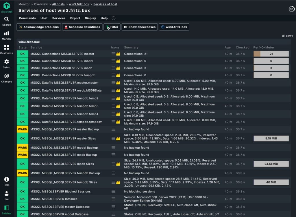296x217 pixels.
Task: Open action menu for MSSQL Connections model
Action: (113, 61)
